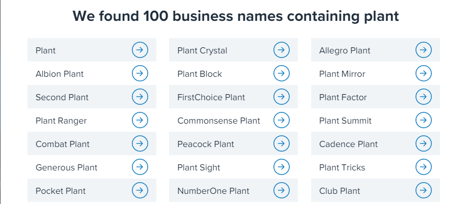
Task: Click the arrow icon beside Plant Ranger
Action: (x=140, y=121)
